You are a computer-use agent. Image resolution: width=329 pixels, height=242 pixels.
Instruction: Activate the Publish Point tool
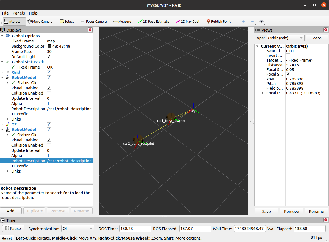[219, 22]
